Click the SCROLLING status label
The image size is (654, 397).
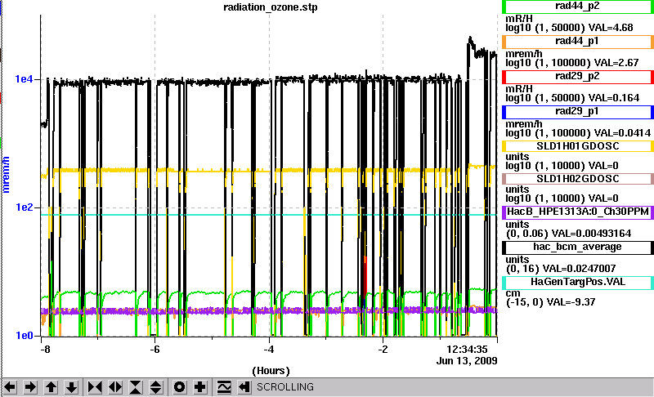pos(284,387)
